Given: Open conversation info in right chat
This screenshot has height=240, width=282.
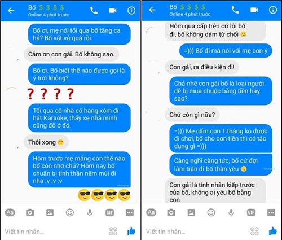Looking at the screenshot, I should point(272,10).
